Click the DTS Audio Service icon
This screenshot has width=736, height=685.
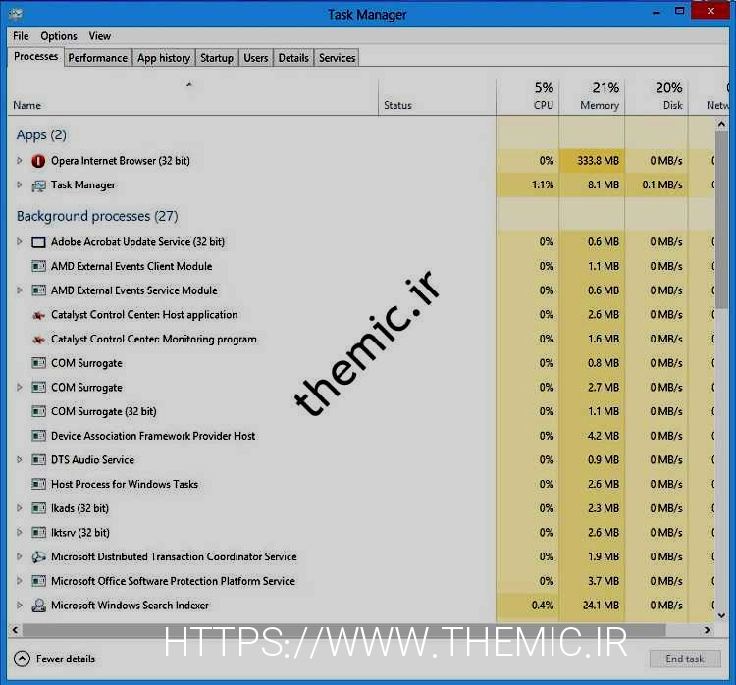pos(38,460)
